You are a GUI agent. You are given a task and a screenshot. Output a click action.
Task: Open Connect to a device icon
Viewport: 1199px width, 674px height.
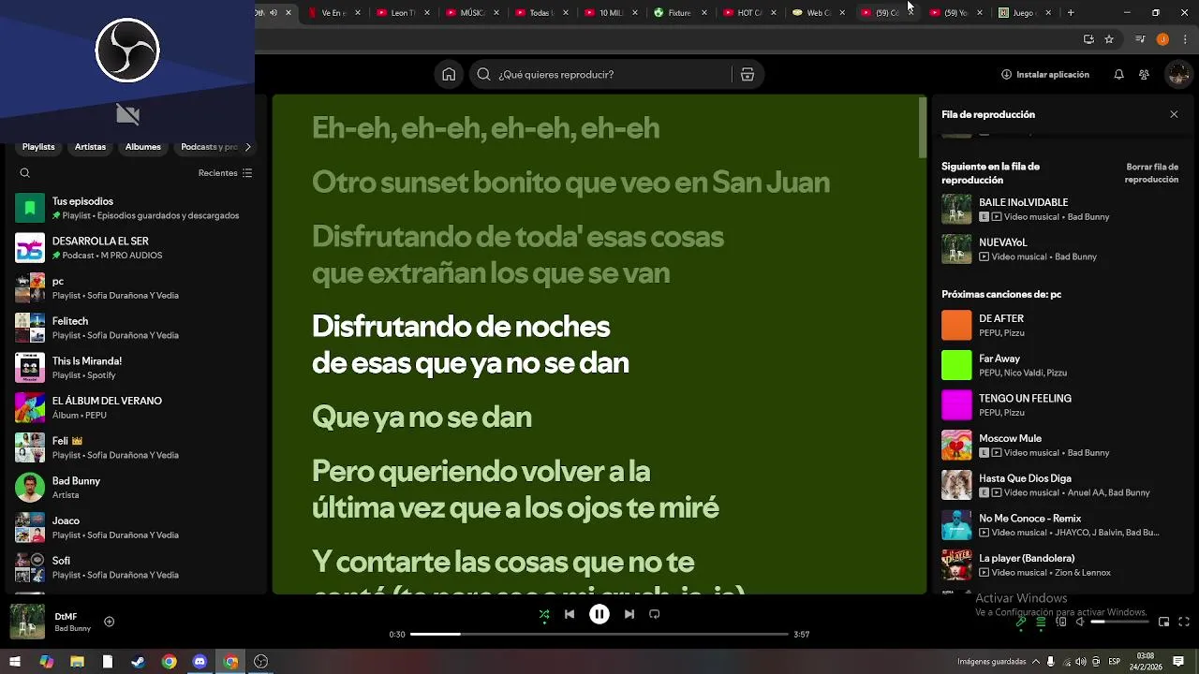coord(1060,622)
